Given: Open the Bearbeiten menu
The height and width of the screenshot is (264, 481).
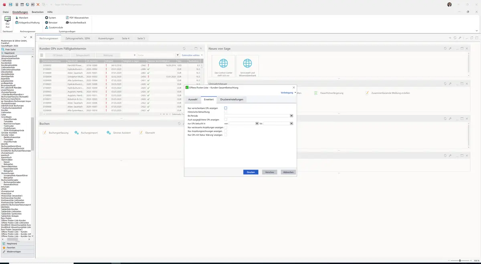Looking at the screenshot, I should [38, 12].
